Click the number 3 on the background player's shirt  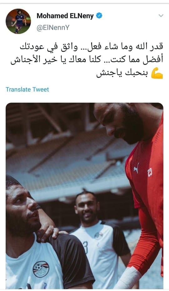pyautogui.click(x=85, y=248)
